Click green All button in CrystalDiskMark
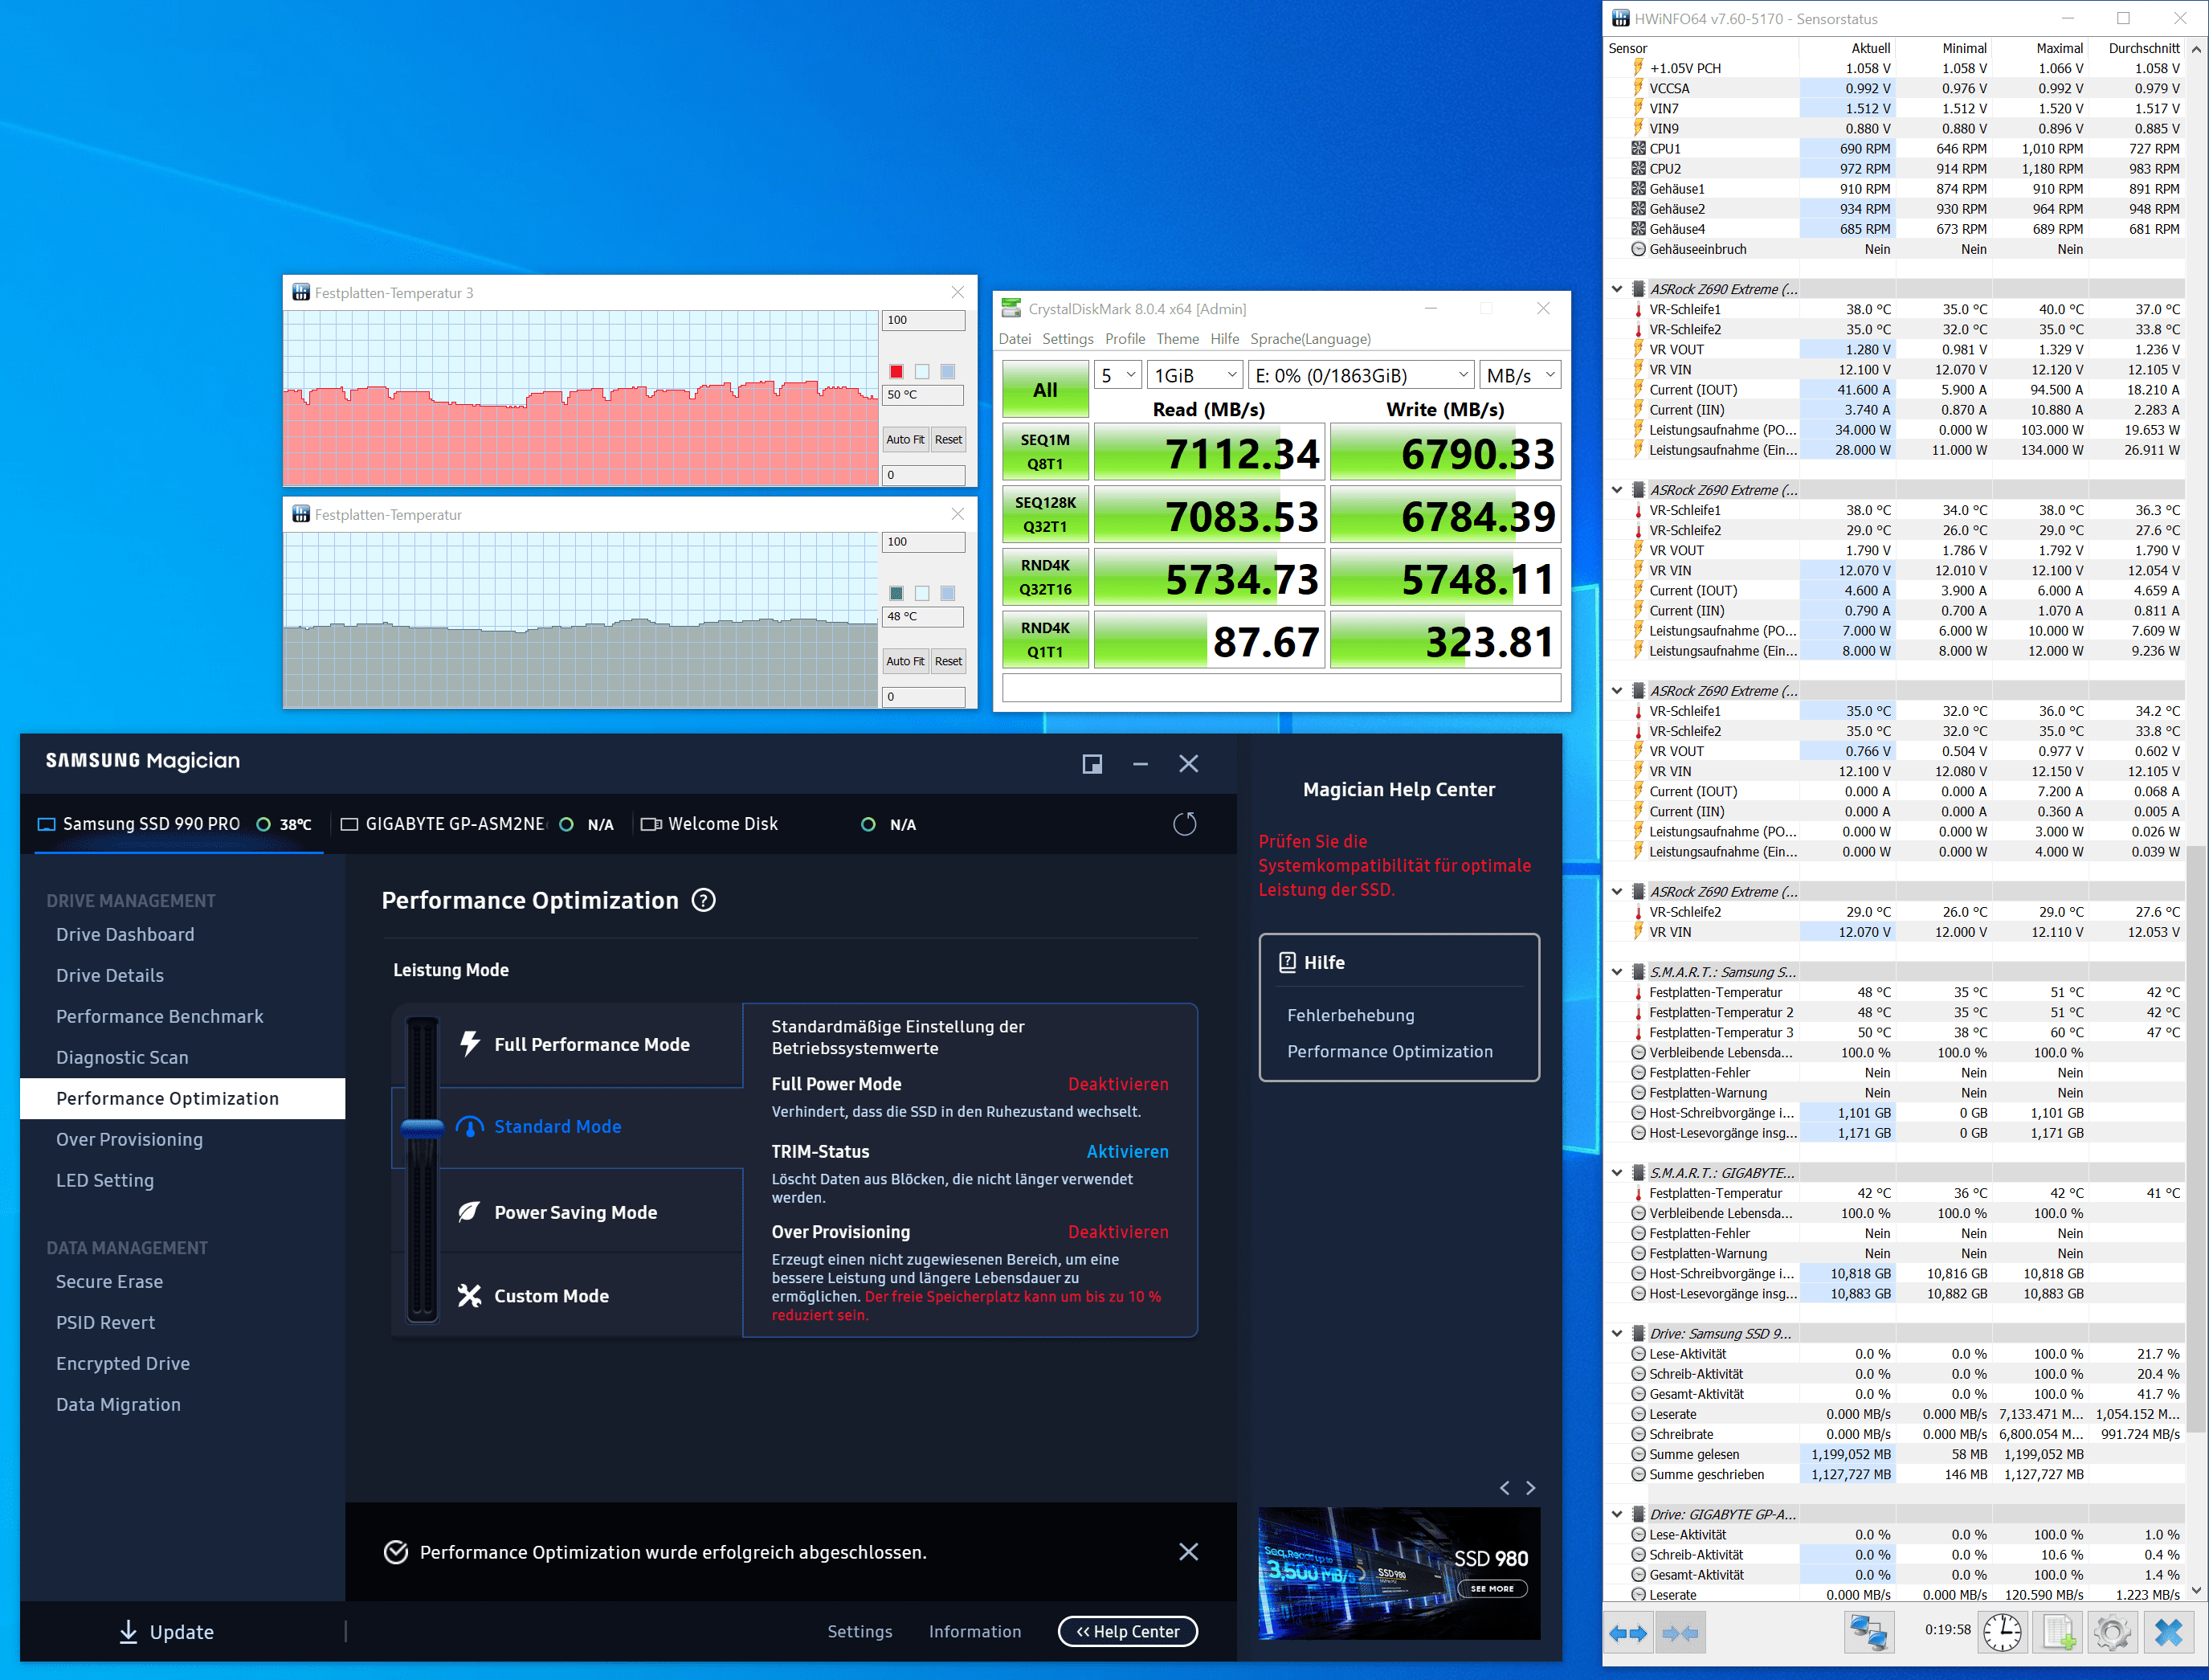The width and height of the screenshot is (2209, 1680). tap(1046, 390)
